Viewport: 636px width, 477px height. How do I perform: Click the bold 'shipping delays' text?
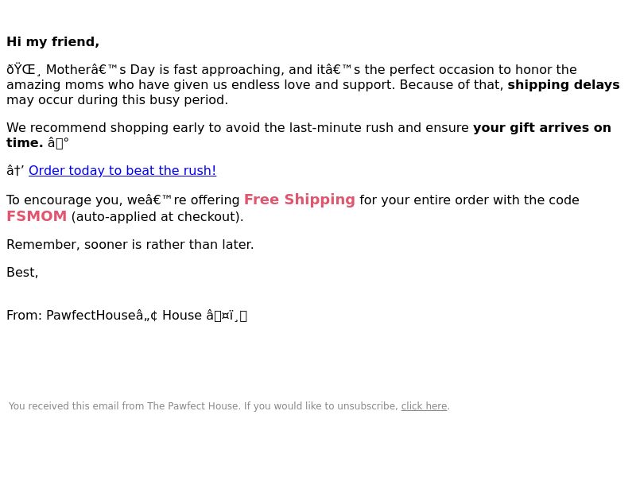pyautogui.click(x=564, y=85)
